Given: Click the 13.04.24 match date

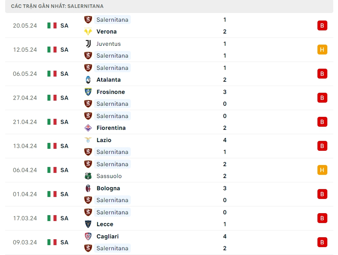Looking at the screenshot, I should pos(25,146).
